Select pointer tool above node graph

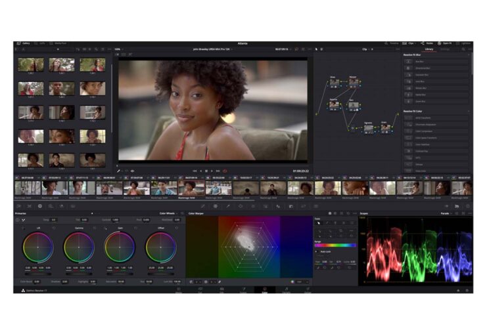tap(317, 49)
